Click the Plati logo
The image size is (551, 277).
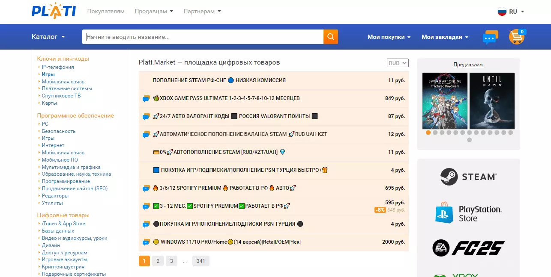click(54, 11)
